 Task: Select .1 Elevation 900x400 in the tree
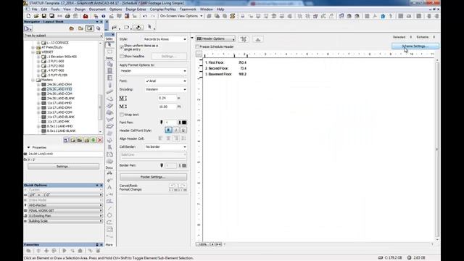pos(62,57)
